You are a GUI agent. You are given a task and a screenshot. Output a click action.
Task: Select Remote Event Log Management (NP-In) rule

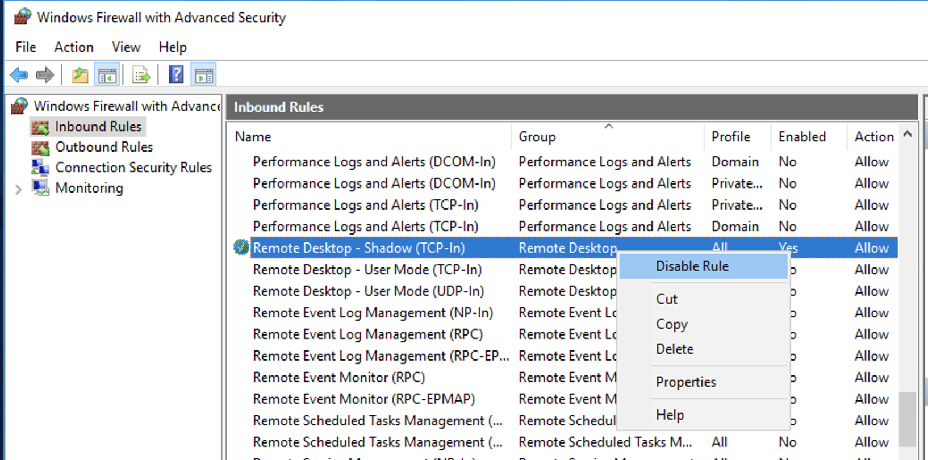[373, 313]
